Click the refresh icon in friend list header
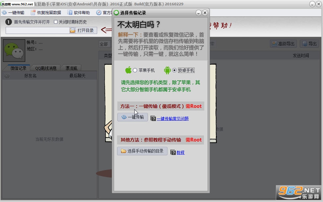The width and height of the screenshot is (323, 202). point(7,76)
